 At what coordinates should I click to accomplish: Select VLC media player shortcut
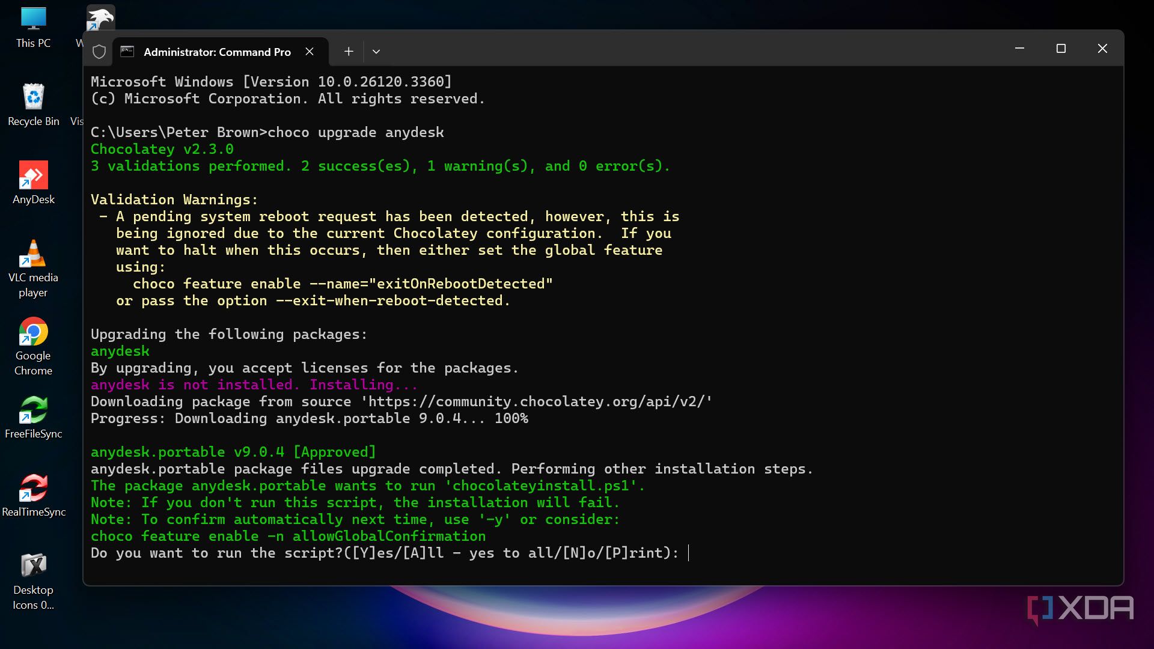33,267
